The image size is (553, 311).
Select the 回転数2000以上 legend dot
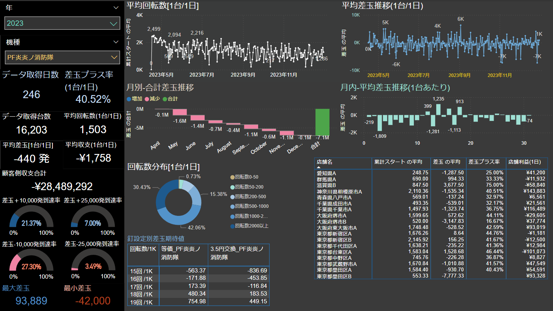232,226
